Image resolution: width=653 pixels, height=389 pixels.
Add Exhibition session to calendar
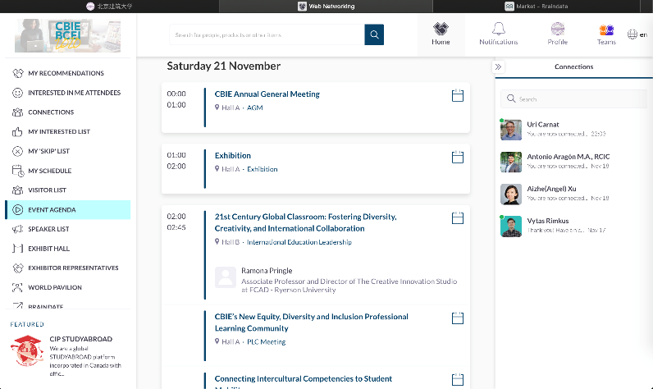(458, 157)
